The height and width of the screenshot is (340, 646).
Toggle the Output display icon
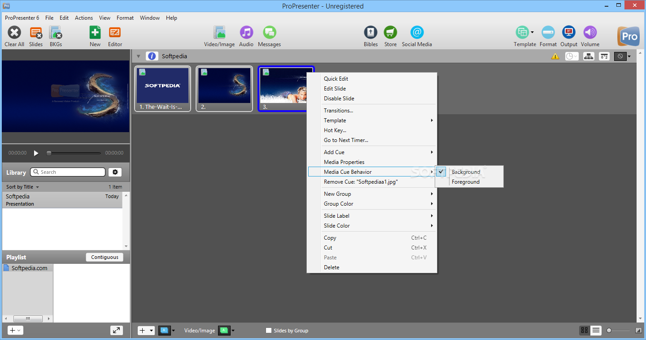point(569,33)
